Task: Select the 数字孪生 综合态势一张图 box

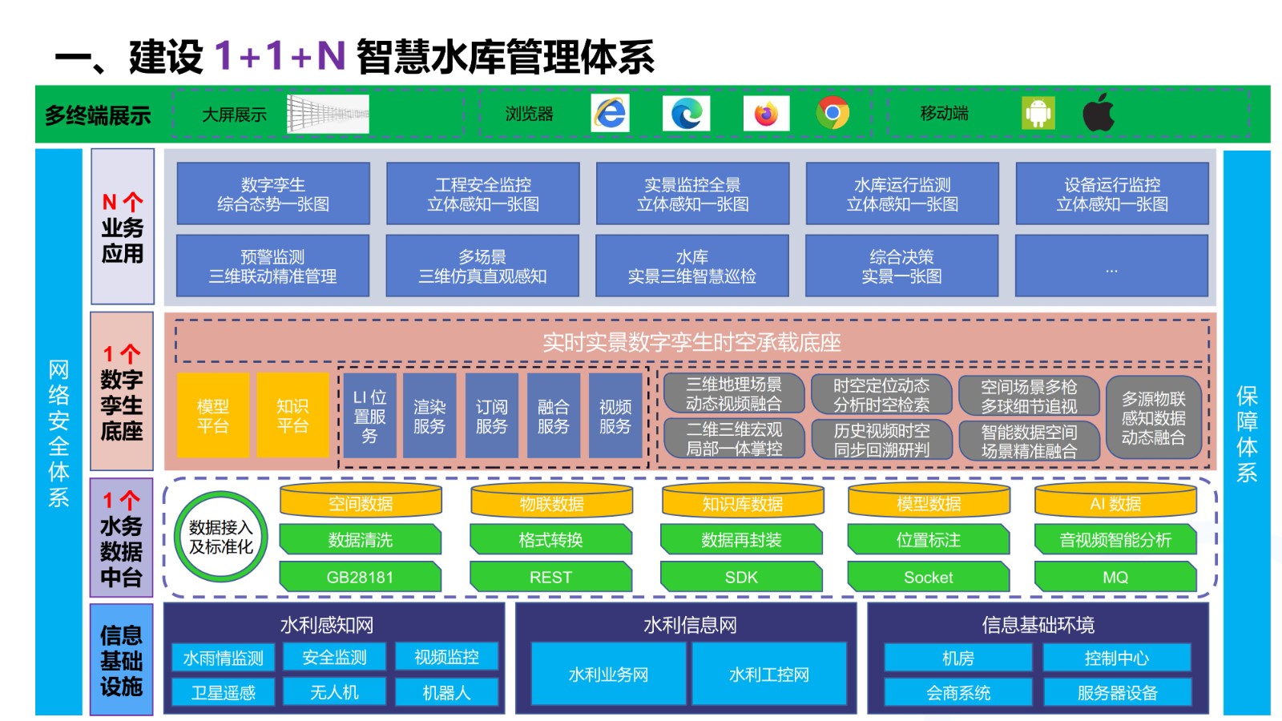Action: point(273,194)
